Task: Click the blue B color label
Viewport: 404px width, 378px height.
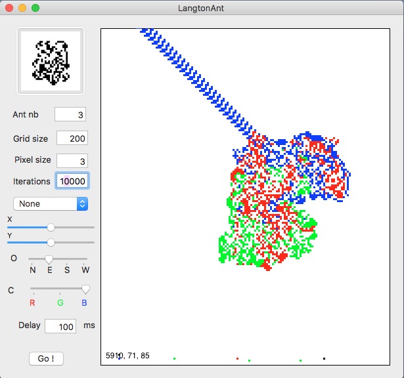Action: (x=84, y=303)
